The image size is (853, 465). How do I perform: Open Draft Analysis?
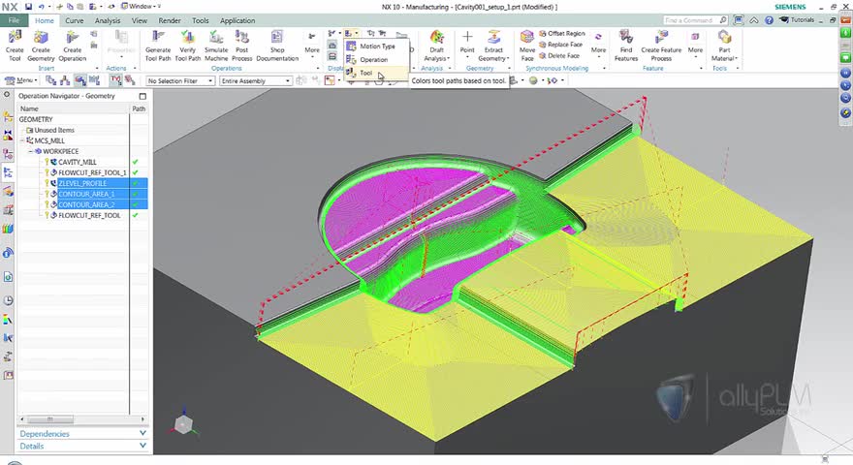point(437,46)
